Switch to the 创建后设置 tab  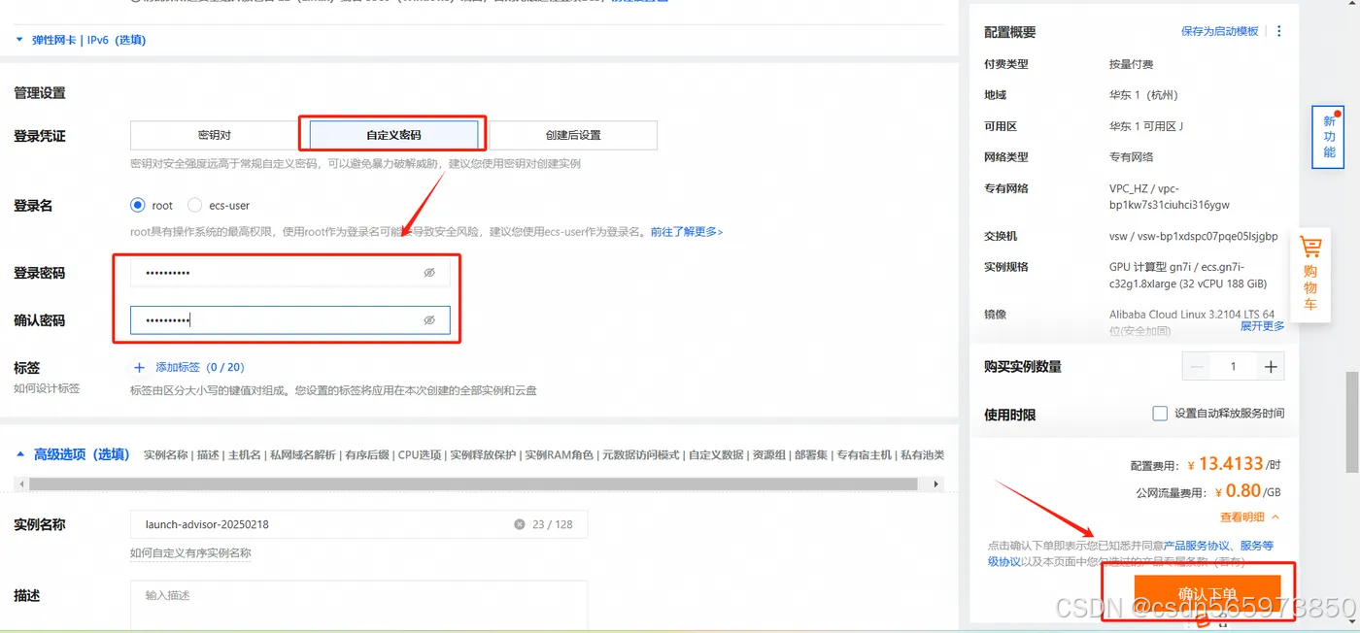coord(575,134)
